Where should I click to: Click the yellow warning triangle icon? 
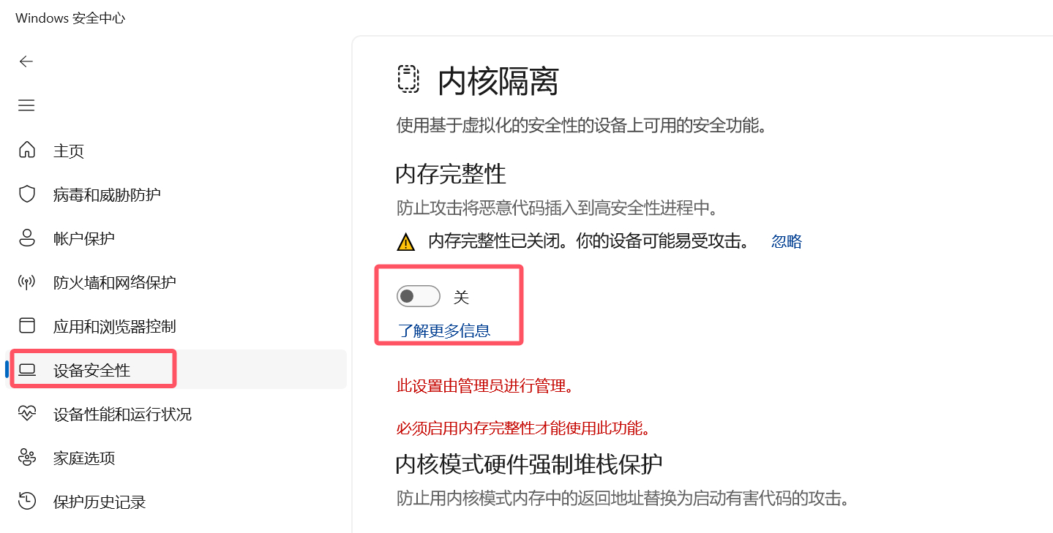pos(405,241)
